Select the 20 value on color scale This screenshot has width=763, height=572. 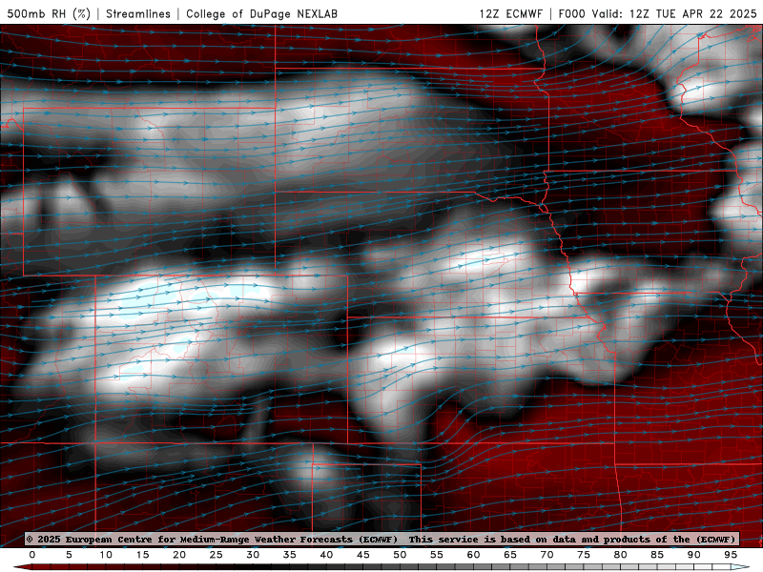(x=179, y=555)
